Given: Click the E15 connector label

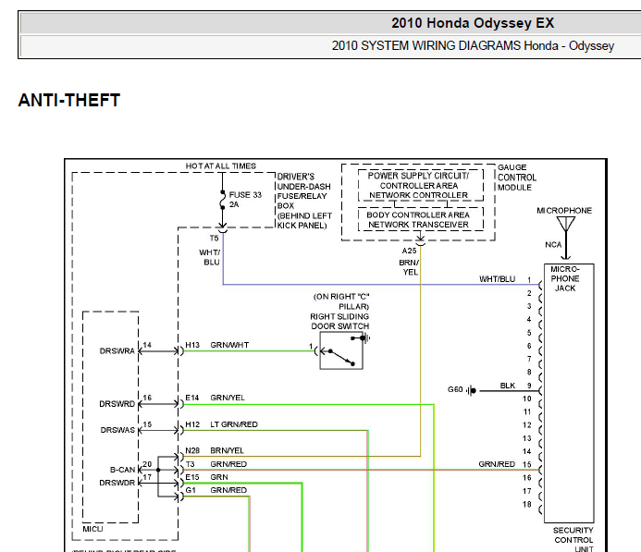Looking at the screenshot, I should tap(192, 477).
